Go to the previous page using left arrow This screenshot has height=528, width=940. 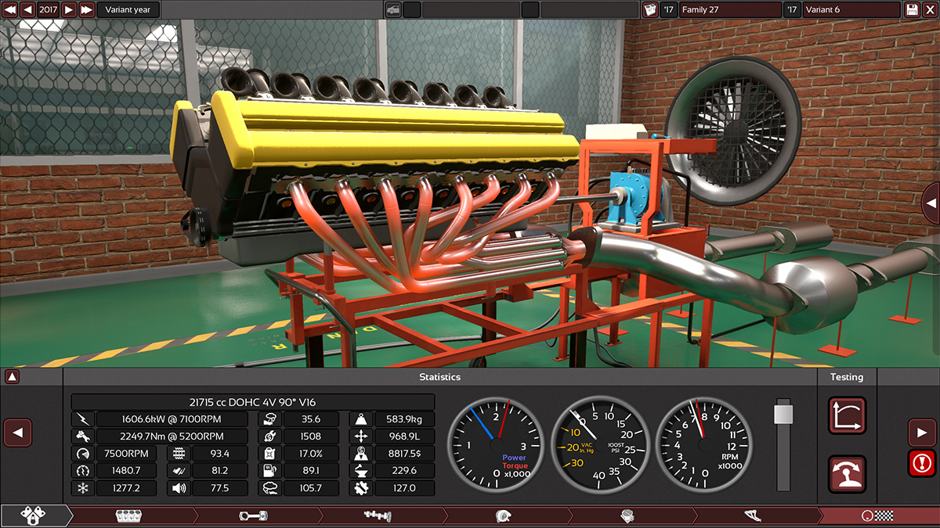(x=17, y=432)
